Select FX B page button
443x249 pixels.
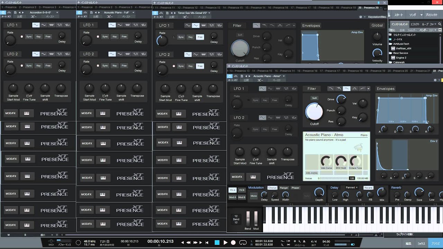click(x=242, y=190)
